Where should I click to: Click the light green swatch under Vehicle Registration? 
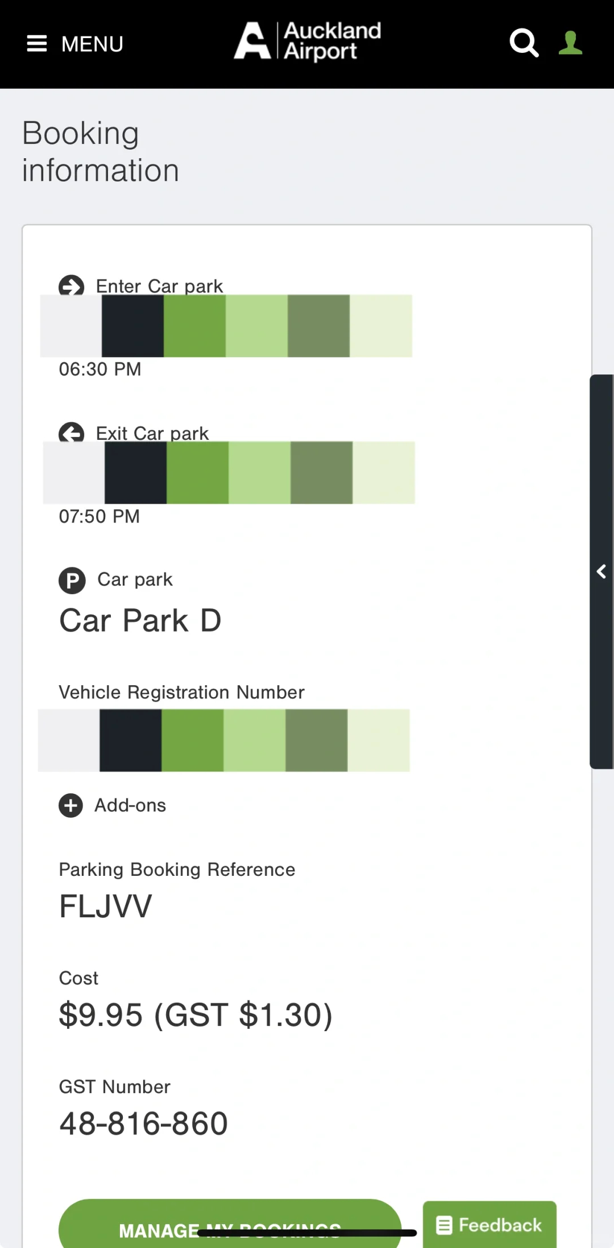pos(254,740)
